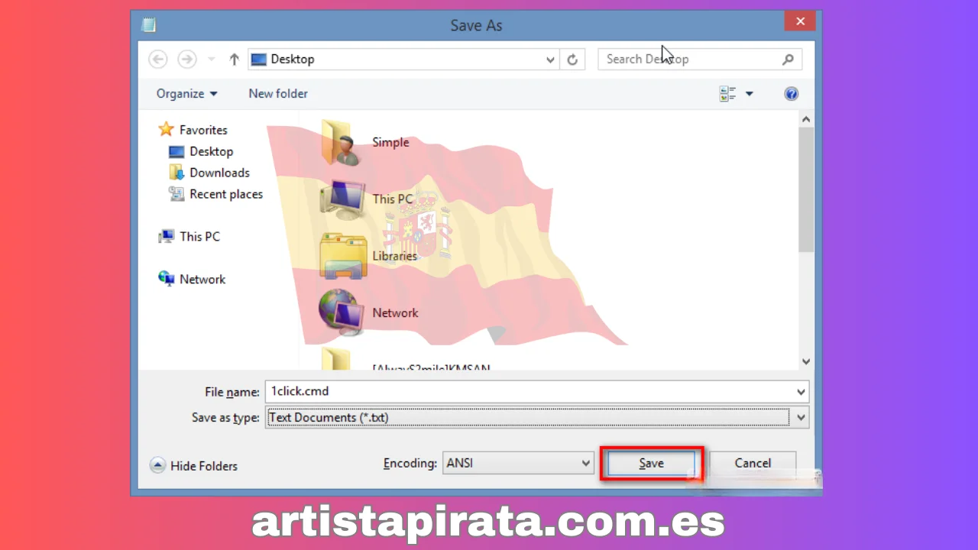Refresh the Desktop folder view
The height and width of the screenshot is (550, 978).
pos(572,60)
